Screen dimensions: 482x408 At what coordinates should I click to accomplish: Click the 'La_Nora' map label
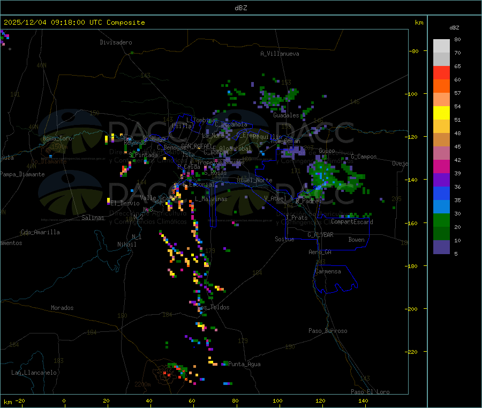[213, 136]
